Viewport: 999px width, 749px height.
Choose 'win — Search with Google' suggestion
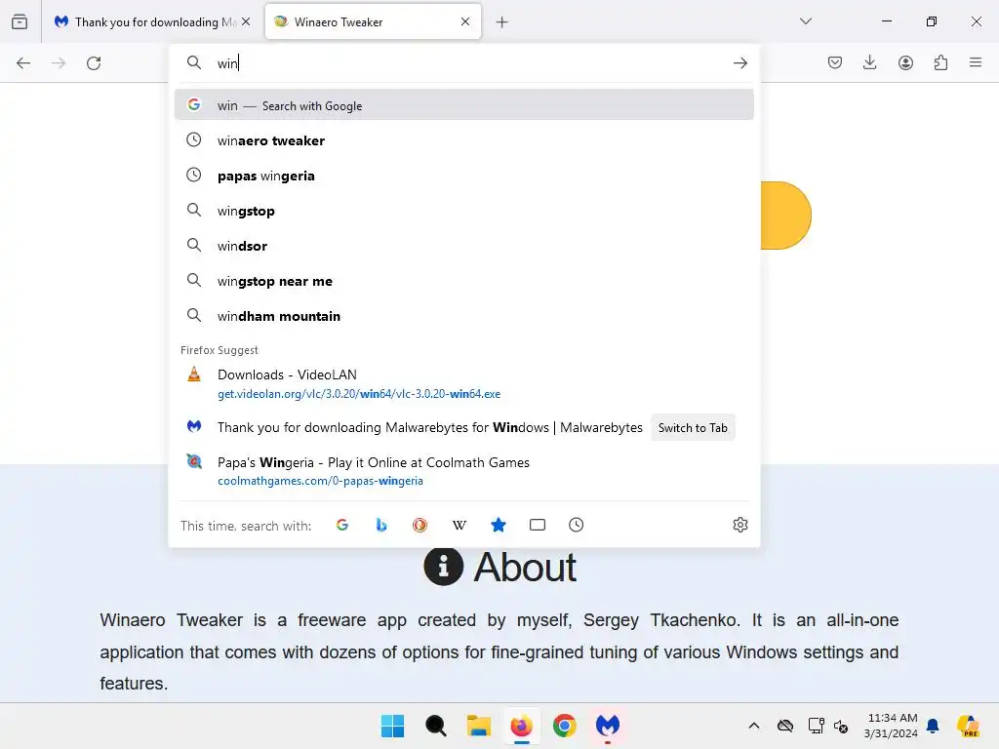(463, 105)
